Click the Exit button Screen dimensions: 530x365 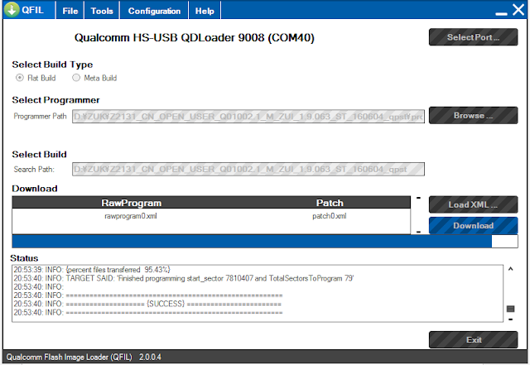[473, 339]
